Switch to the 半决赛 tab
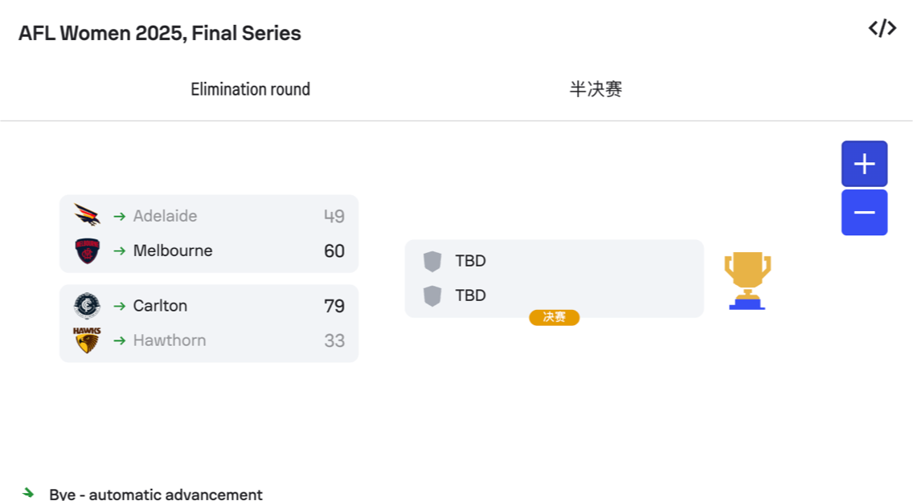 tap(596, 89)
